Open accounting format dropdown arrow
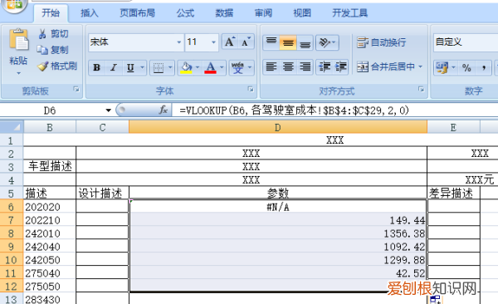This screenshot has height=304, width=498. pos(453,67)
